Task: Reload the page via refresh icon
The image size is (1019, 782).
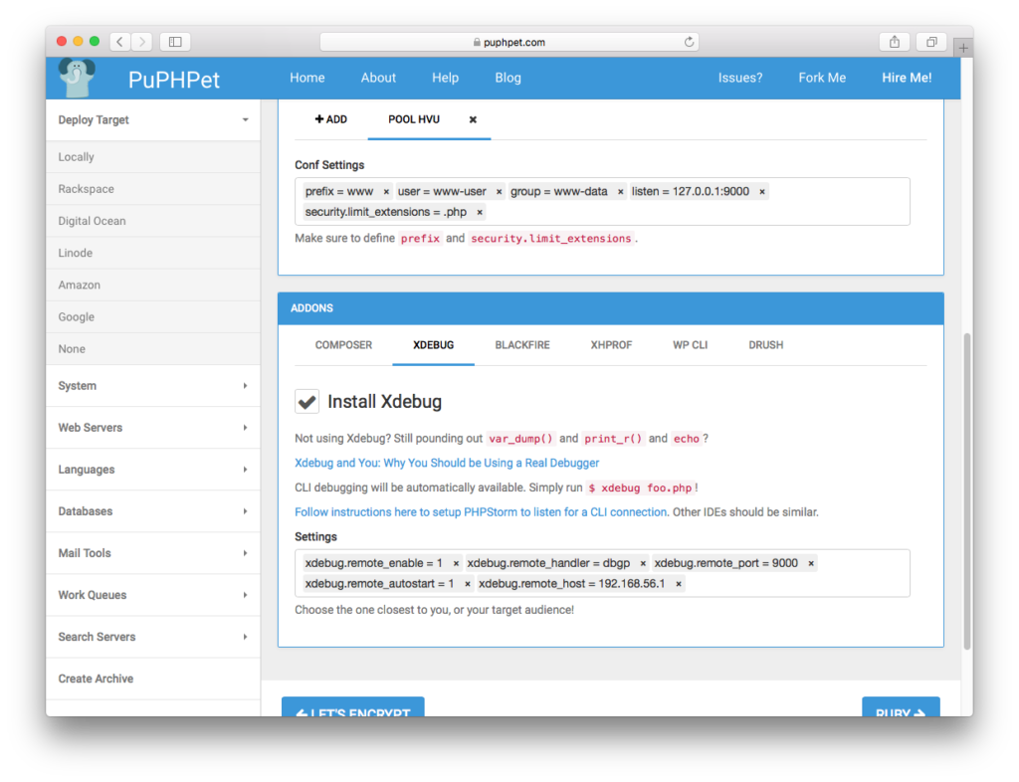Action: 689,42
